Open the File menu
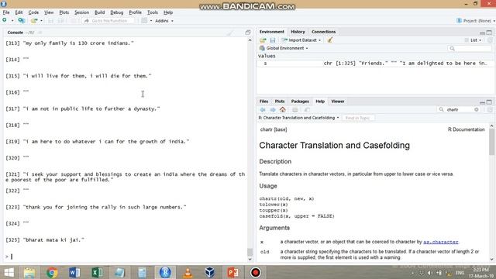Screen dimensions: 496x279 (6, 12)
